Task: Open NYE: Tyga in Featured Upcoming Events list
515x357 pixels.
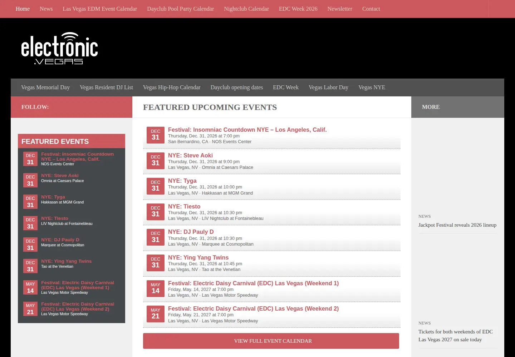Action: tap(182, 181)
